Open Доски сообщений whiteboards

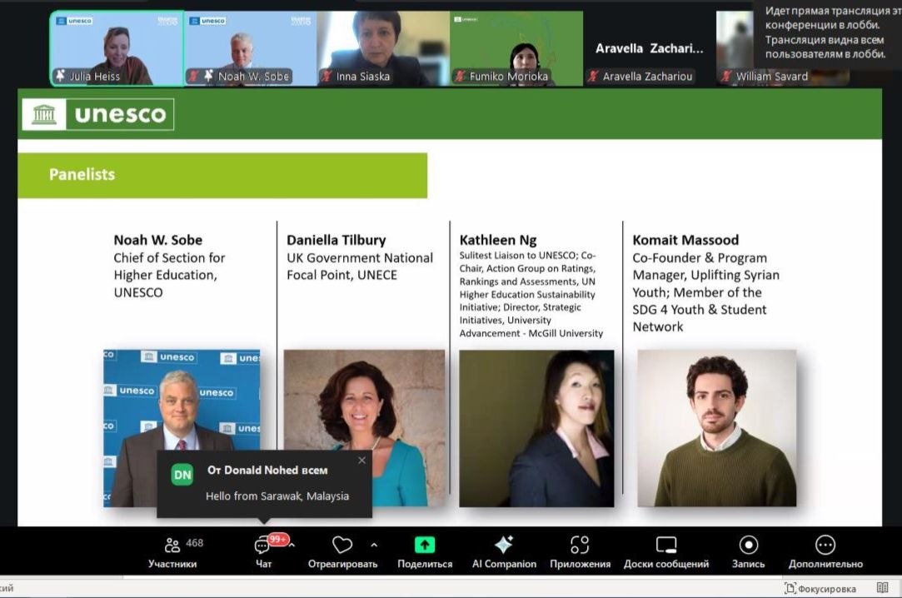point(665,551)
